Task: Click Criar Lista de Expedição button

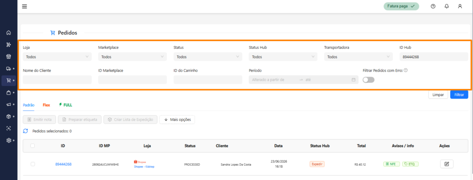Action: tap(130, 120)
